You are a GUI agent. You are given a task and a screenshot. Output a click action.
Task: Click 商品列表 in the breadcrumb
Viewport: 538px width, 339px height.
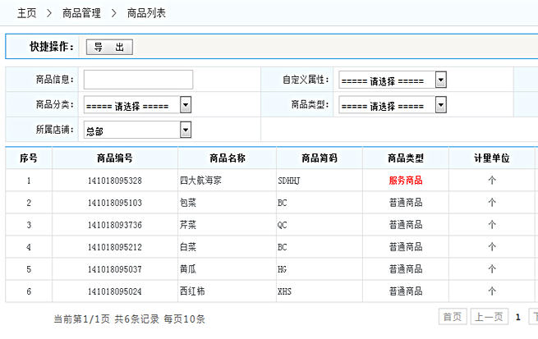pos(146,13)
